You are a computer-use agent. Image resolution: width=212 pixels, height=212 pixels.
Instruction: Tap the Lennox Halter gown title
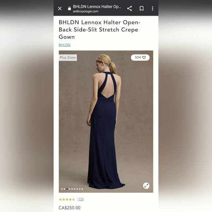[x=99, y=30]
